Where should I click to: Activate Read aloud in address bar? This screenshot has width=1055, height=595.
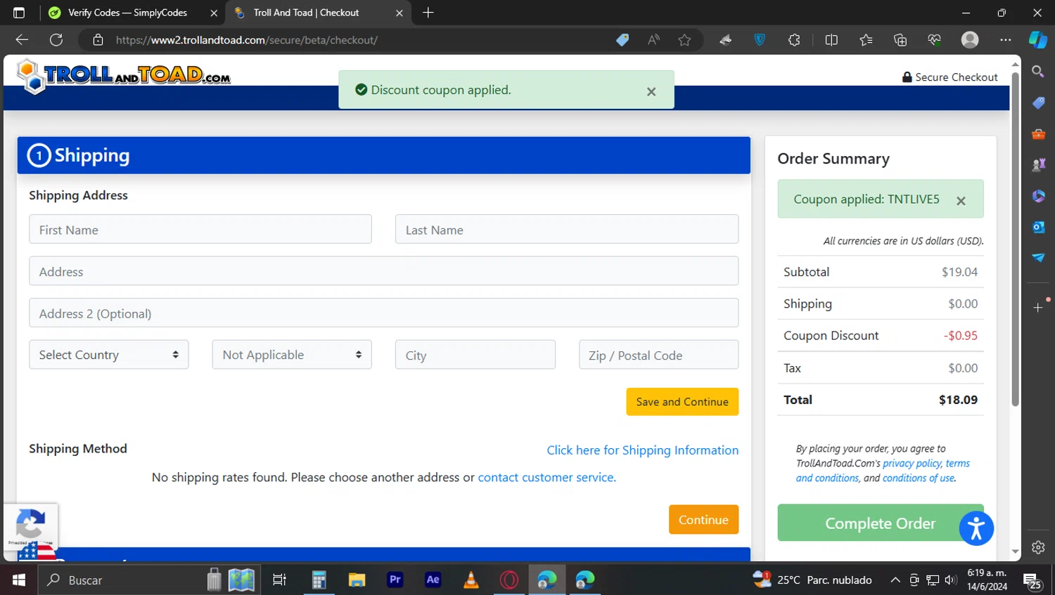click(653, 40)
